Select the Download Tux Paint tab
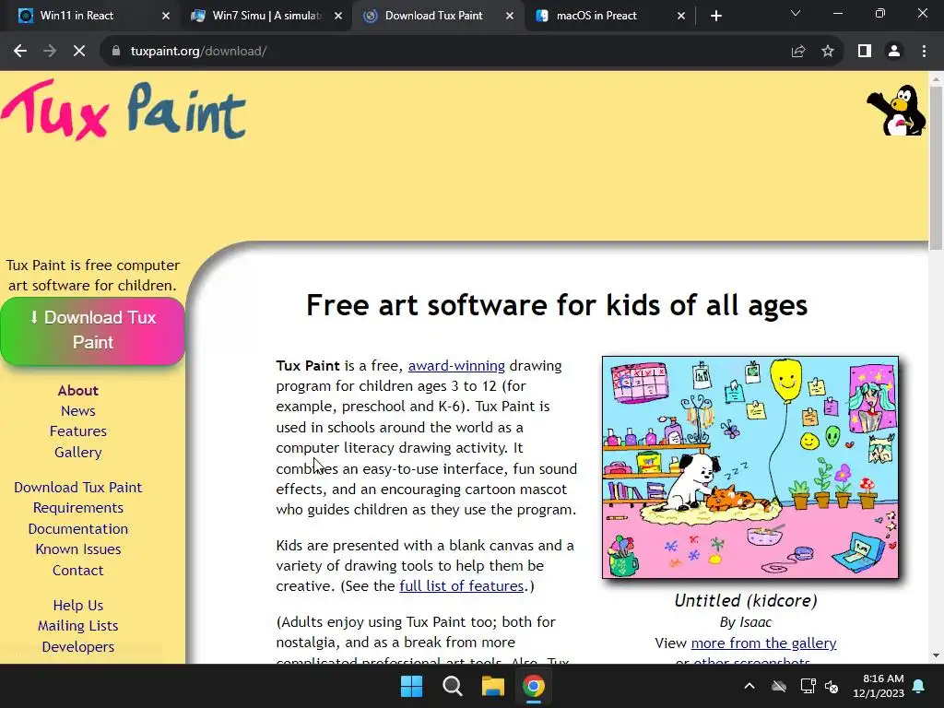The height and width of the screenshot is (708, 944). click(438, 16)
